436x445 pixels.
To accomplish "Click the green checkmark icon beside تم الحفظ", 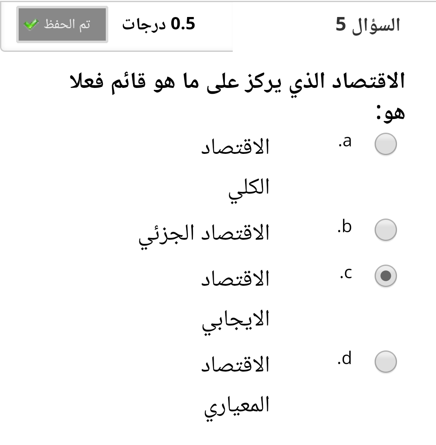I will [x=31, y=24].
